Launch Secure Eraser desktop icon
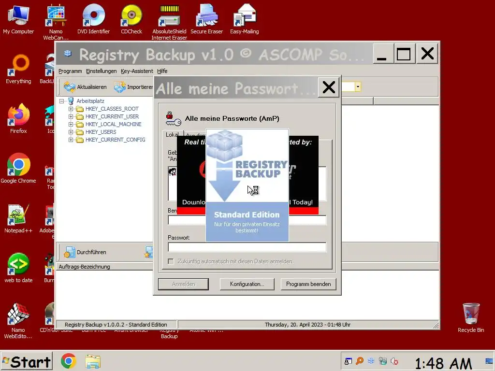 coord(207,19)
